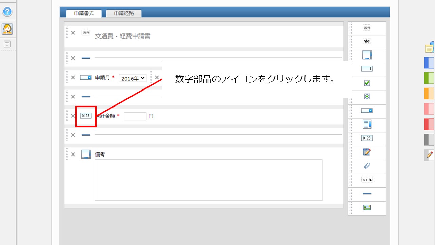
Task: Open help via the question mark icon
Action: click(7, 11)
